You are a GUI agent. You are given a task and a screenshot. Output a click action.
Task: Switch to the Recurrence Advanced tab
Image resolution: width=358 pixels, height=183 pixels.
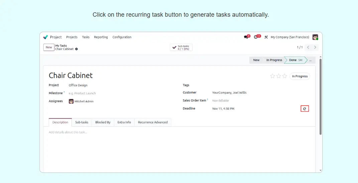[x=153, y=122]
